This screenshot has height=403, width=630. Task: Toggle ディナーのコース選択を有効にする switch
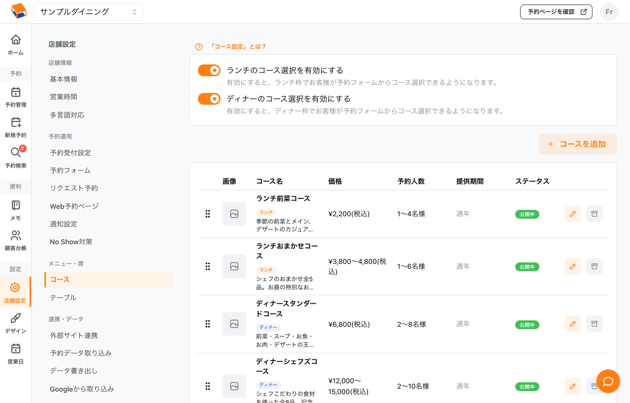click(209, 99)
